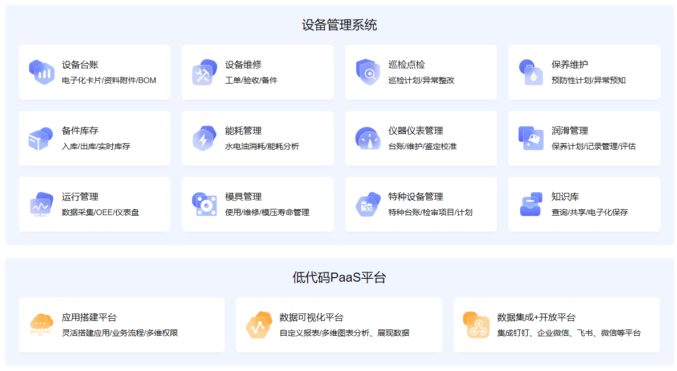Viewport: 677px width, 371px height.
Task: Click the 设备维修 wrench tools icon
Action: coord(205,72)
